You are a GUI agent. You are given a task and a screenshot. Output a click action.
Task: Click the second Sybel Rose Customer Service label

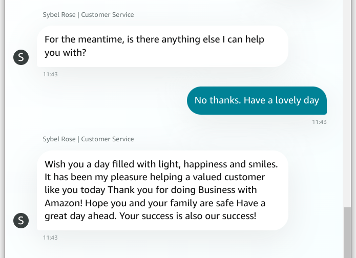click(88, 139)
